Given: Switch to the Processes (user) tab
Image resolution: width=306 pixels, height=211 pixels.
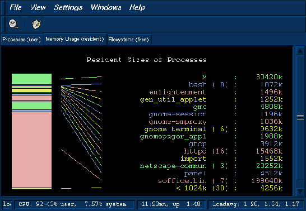Looking at the screenshot, I should pyautogui.click(x=22, y=40).
